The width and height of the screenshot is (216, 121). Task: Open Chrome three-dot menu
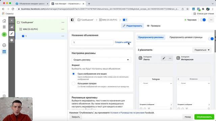[x=213, y=9]
